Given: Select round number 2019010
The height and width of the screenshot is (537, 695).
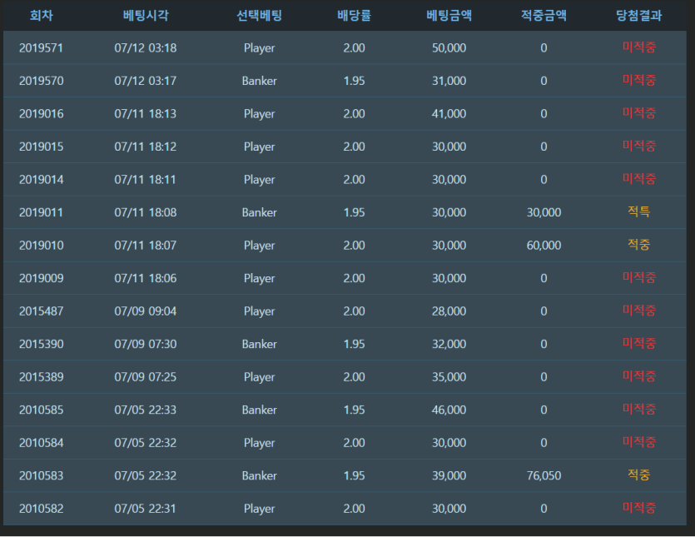Looking at the screenshot, I should pyautogui.click(x=42, y=246).
